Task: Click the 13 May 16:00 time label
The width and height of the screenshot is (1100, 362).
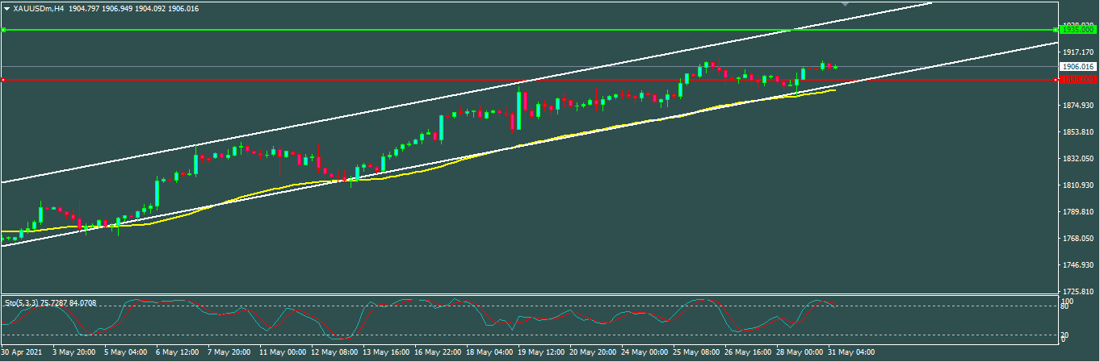Action: 385,352
